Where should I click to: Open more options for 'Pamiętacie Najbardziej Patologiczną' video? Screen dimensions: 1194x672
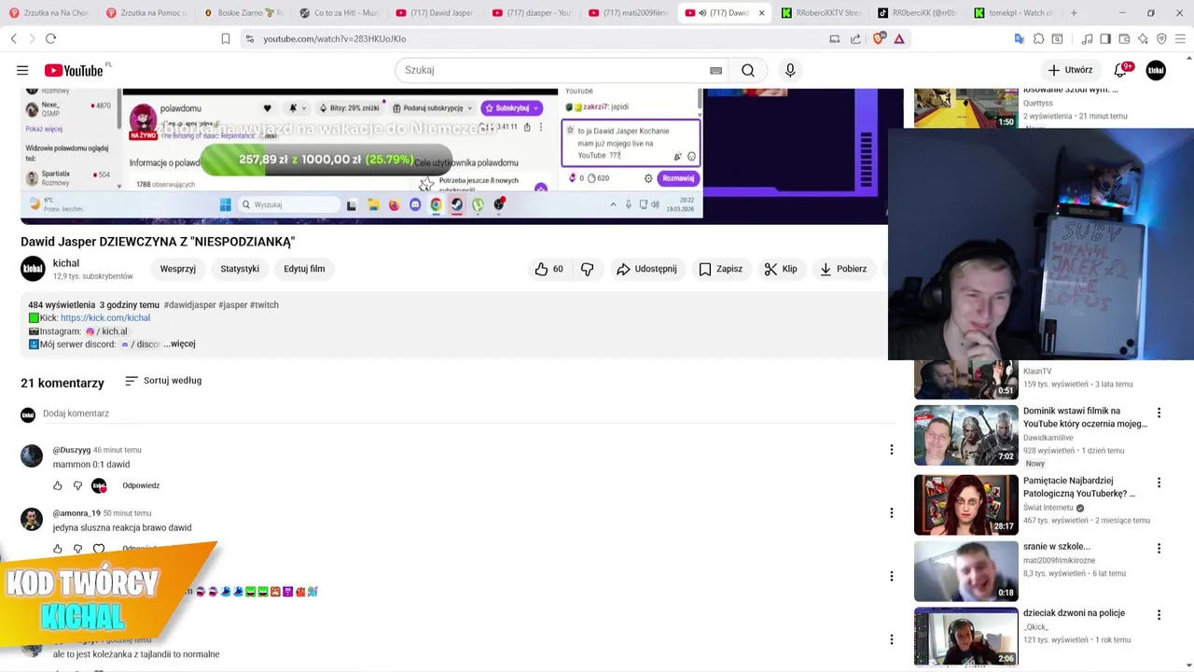click(1159, 483)
